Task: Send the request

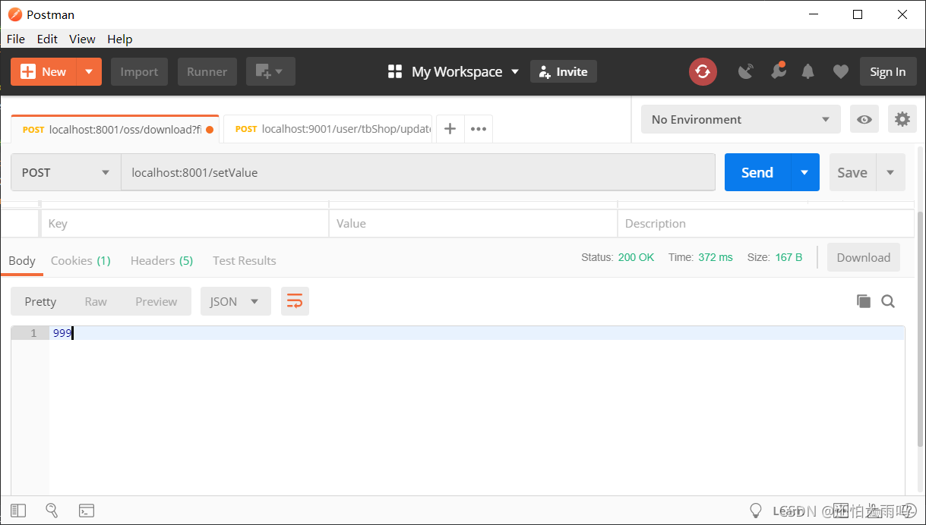Action: (x=758, y=172)
